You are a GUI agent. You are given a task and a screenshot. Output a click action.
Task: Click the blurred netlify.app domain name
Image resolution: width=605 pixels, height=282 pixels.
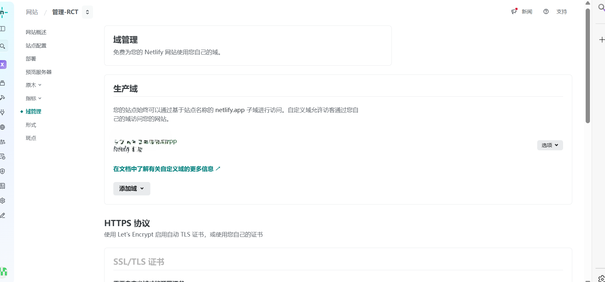click(x=145, y=141)
